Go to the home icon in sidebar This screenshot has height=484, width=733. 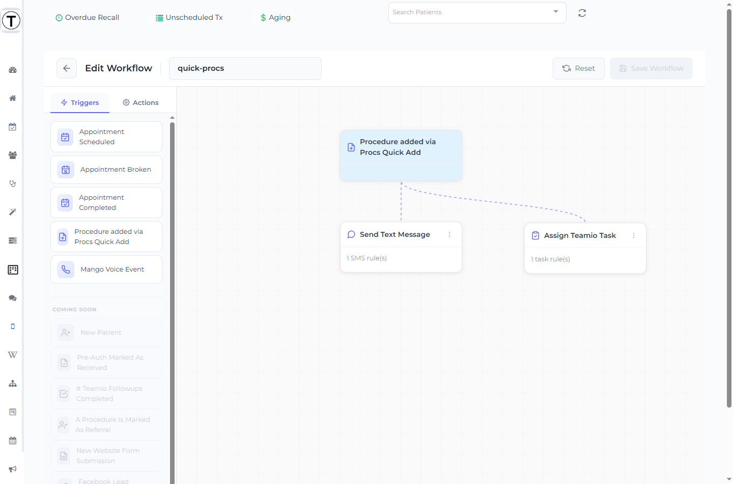[13, 98]
